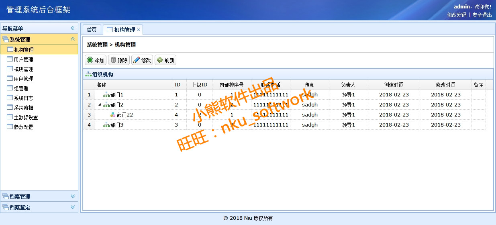The height and width of the screenshot is (225, 496).
Task: Click the org chart icon beside 部门1
Action: pyautogui.click(x=106, y=95)
